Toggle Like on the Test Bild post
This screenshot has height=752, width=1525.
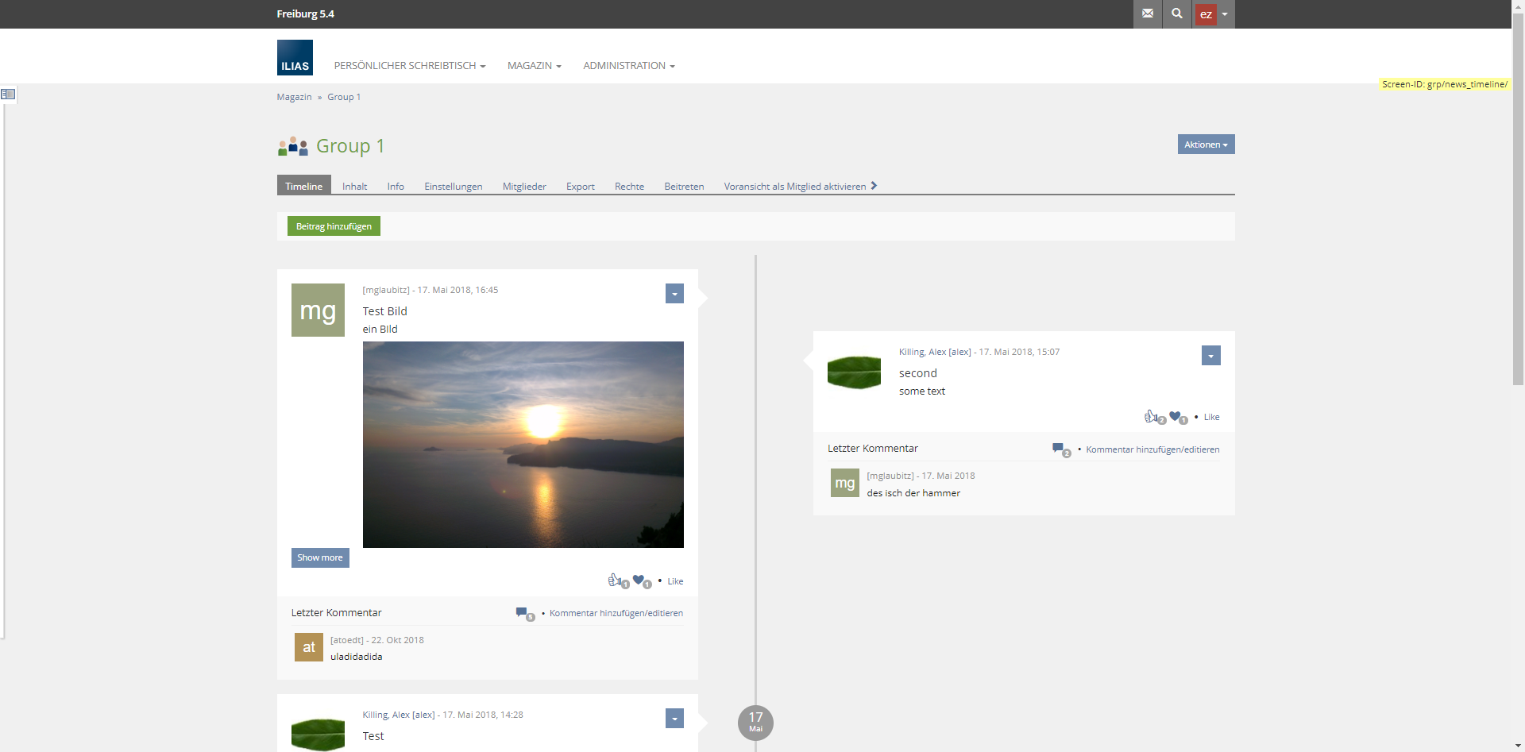tap(675, 581)
